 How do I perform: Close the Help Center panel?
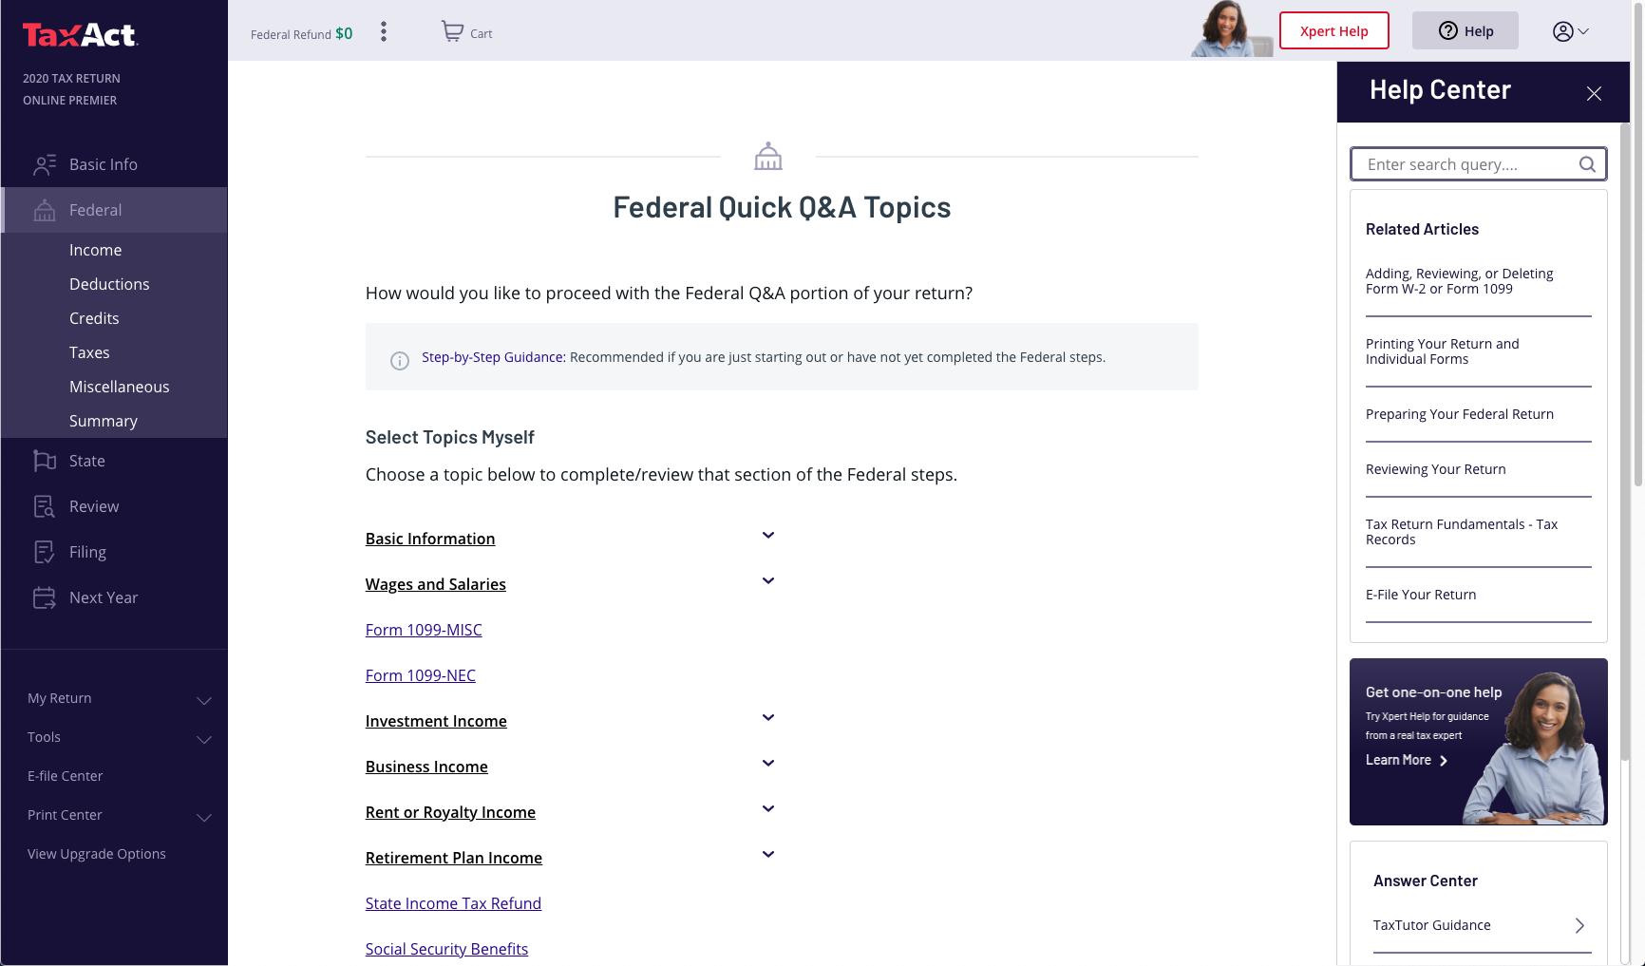[x=1594, y=93]
